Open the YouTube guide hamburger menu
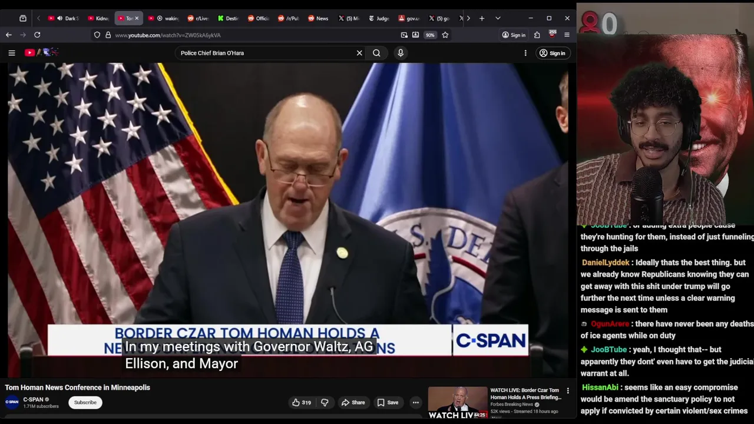The width and height of the screenshot is (754, 424). [x=12, y=53]
